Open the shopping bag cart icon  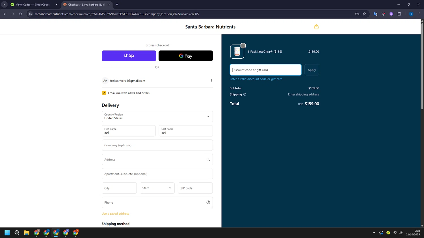point(316,27)
